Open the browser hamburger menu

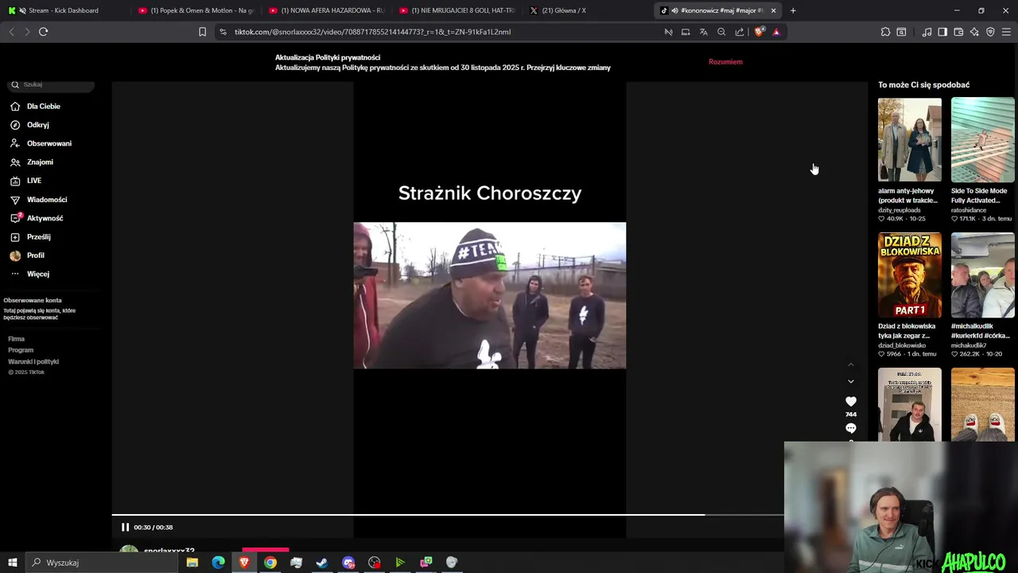[1006, 32]
